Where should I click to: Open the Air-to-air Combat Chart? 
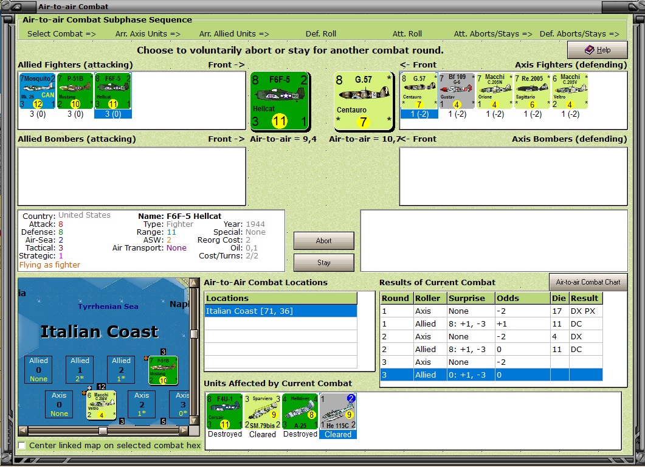[x=588, y=282]
